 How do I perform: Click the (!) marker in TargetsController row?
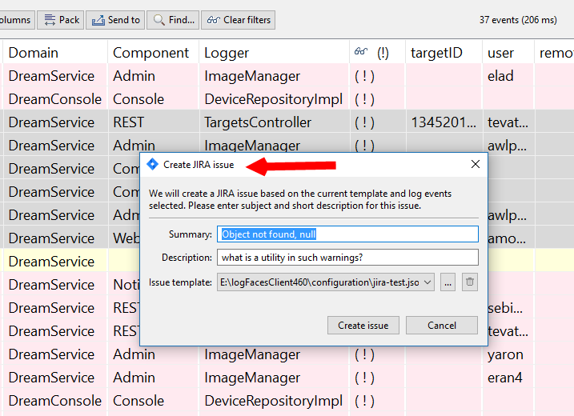click(364, 122)
